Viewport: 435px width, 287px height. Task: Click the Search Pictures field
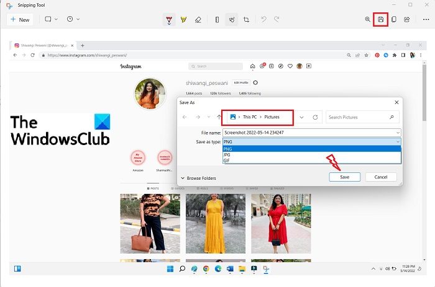362,117
